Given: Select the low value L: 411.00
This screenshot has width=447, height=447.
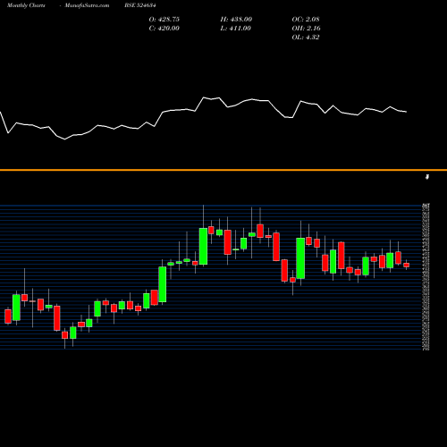Looking at the screenshot, I should coord(236,29).
